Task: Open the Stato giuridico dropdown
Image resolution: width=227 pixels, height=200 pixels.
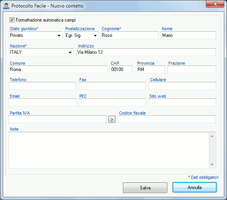Action: (x=35, y=35)
